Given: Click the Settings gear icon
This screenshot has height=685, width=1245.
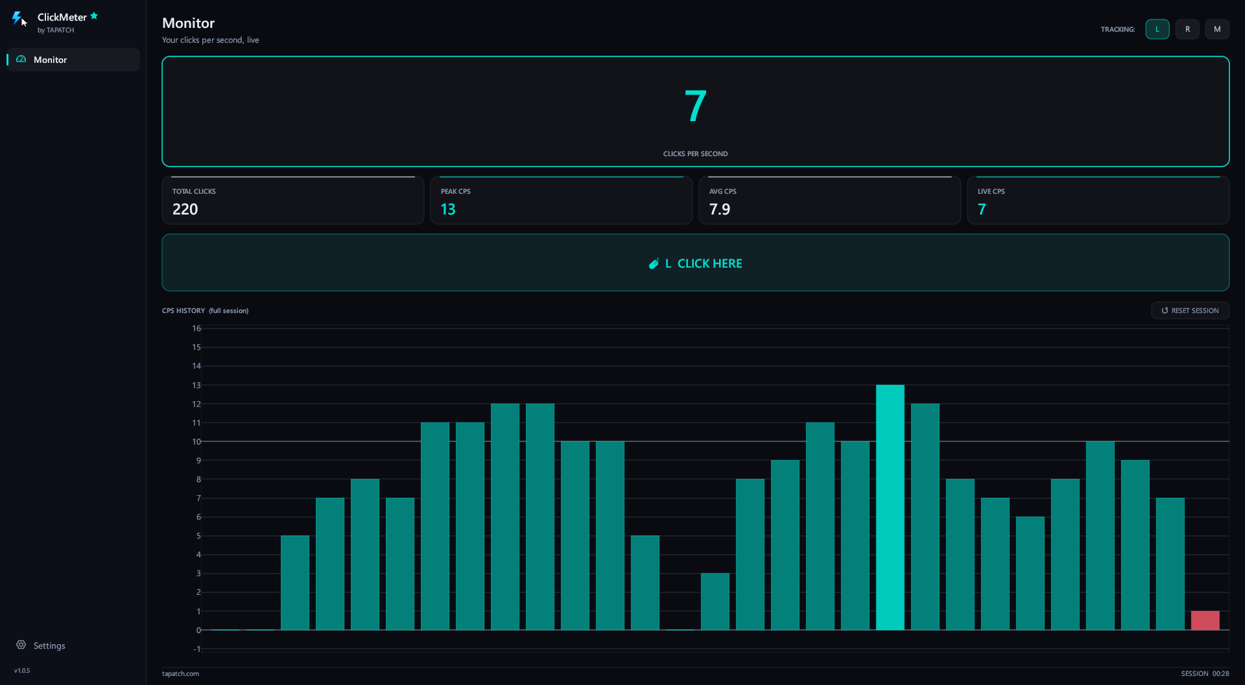Looking at the screenshot, I should 21,645.
